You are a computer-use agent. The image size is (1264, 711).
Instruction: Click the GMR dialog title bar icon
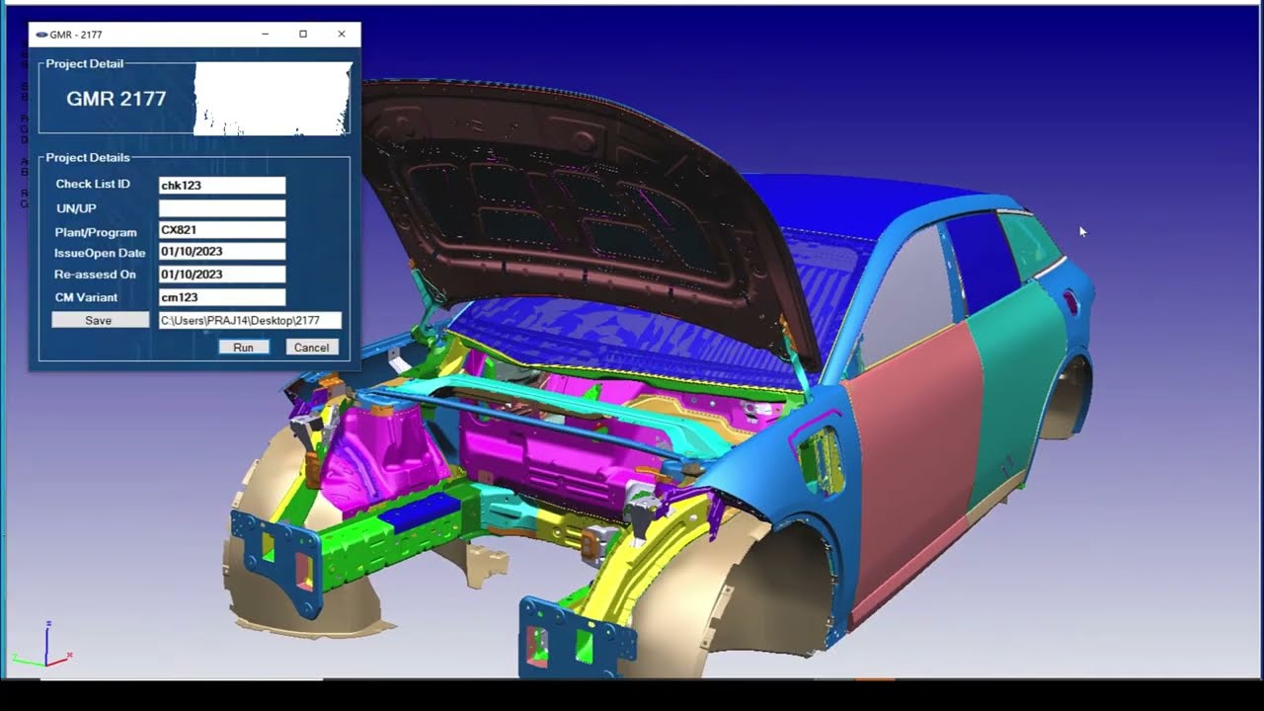click(x=41, y=35)
